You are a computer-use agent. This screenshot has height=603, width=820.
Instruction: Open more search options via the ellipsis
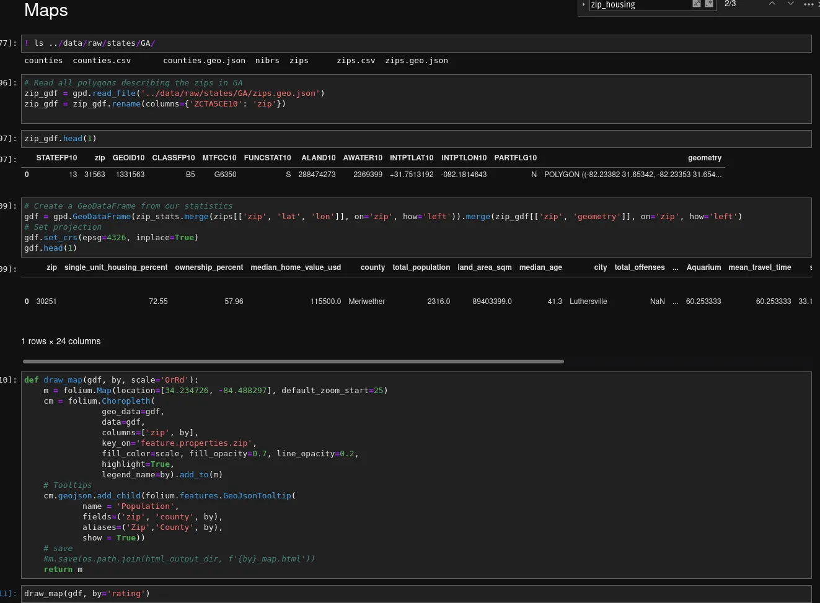[x=809, y=4]
